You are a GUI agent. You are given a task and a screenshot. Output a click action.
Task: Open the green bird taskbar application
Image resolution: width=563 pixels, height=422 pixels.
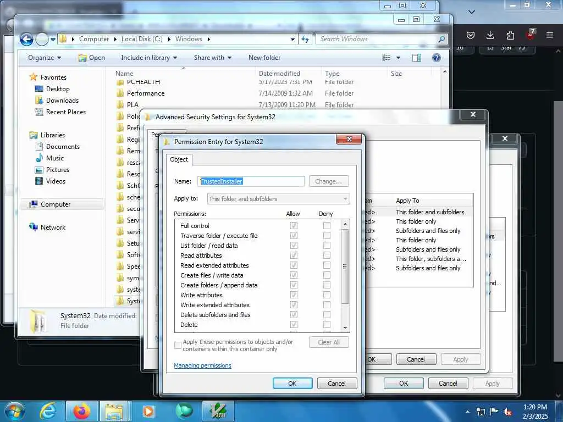[184, 411]
